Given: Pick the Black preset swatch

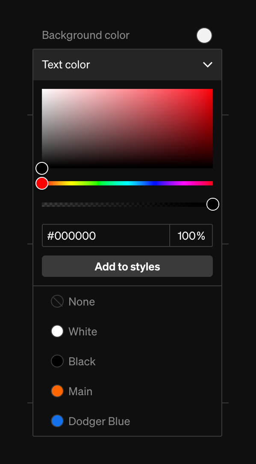Looking at the screenshot, I should tap(57, 361).
